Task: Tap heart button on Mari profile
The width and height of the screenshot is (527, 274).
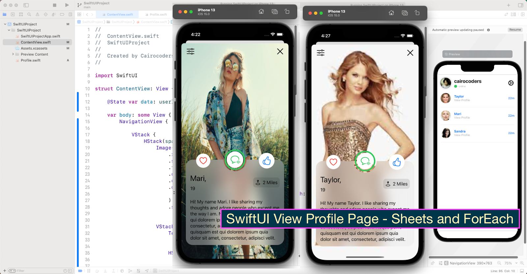Action: click(x=203, y=161)
